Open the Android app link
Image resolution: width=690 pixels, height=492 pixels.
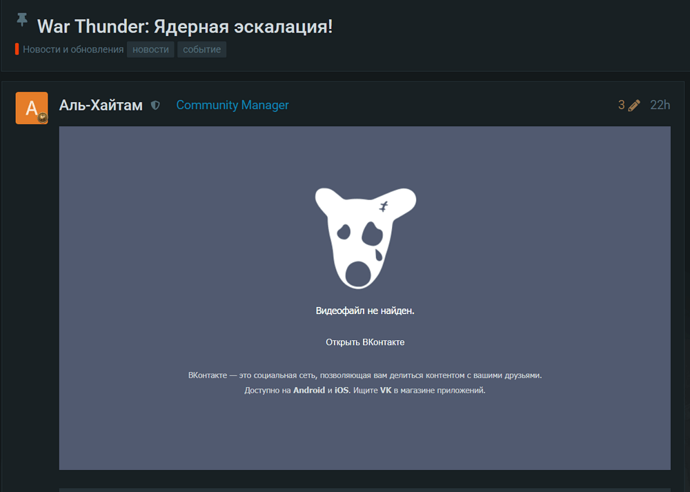click(x=308, y=391)
